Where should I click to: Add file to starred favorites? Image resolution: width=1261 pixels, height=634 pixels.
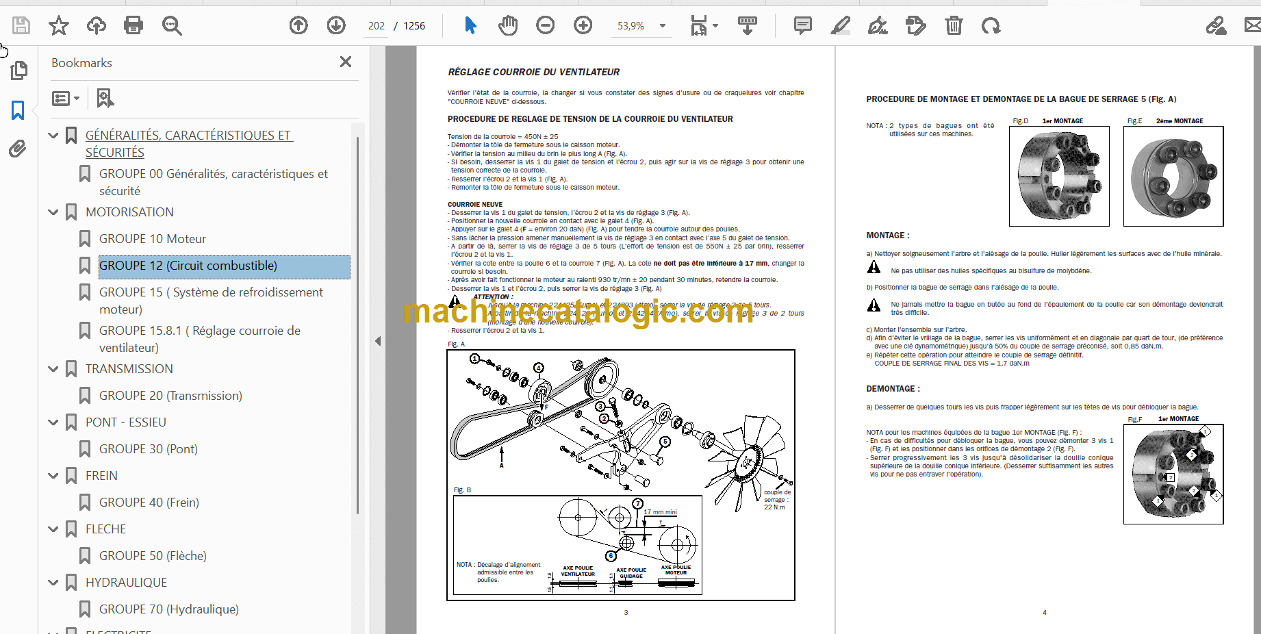59,26
